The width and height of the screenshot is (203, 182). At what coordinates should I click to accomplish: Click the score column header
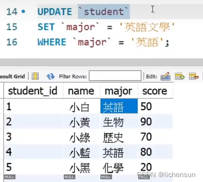155,91
